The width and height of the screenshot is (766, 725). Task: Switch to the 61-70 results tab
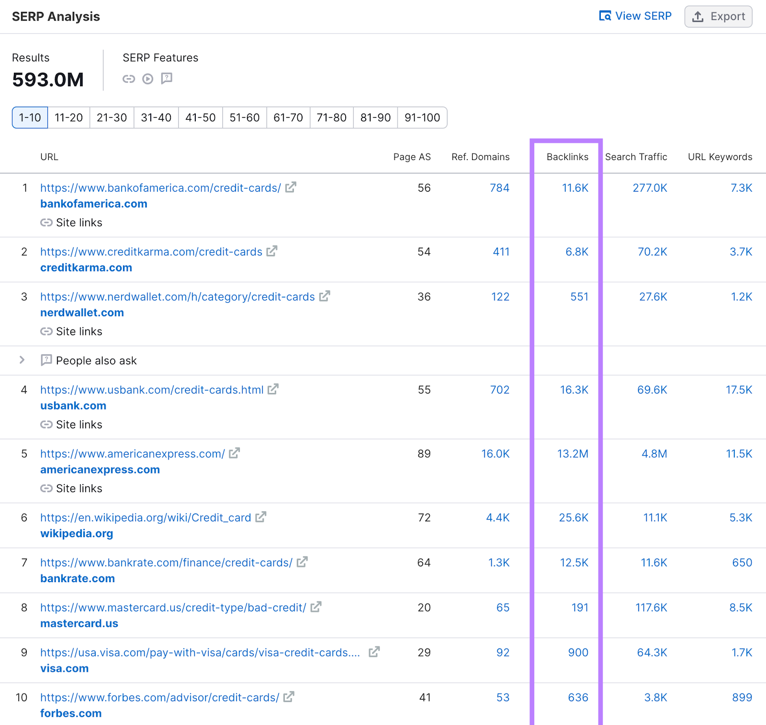[289, 117]
